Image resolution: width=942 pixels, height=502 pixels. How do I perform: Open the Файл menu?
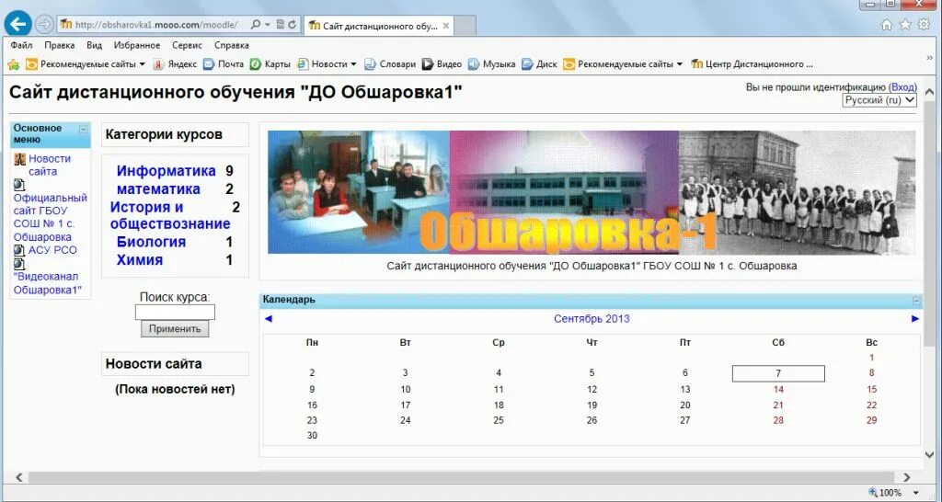coord(22,46)
